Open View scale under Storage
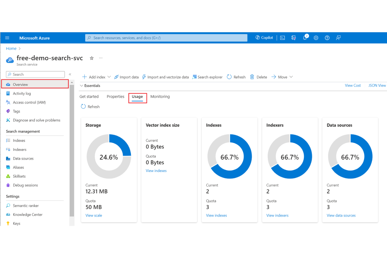Screen dimensions: 387x258 click(94, 215)
